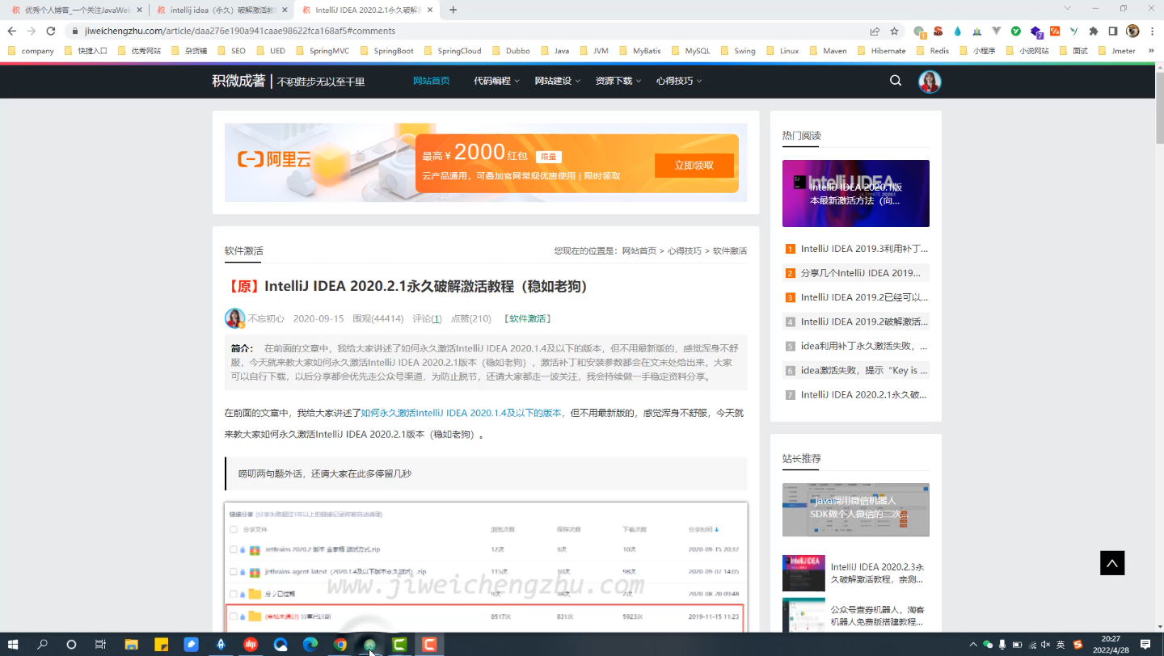This screenshot has width=1164, height=656.
Task: Click the share page icon in address bar
Action: point(875,31)
